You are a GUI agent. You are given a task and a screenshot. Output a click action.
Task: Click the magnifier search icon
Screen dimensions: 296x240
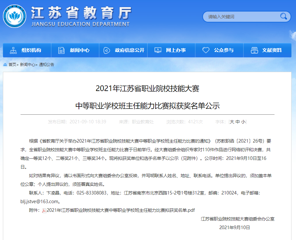pyautogui.click(x=283, y=16)
